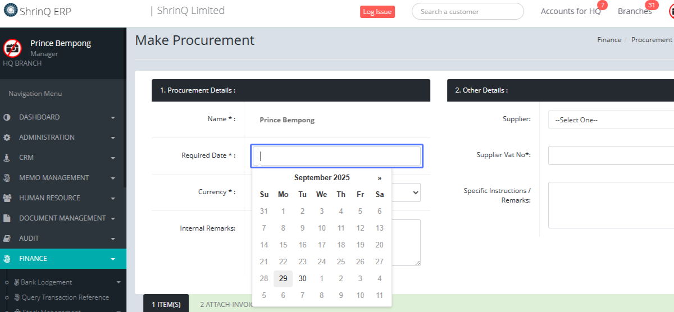Select September 30 in the date picker
Screen dimensions: 674x312
pos(302,279)
